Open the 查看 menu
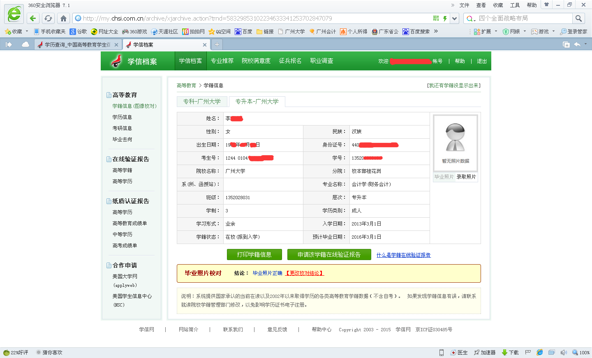The height and width of the screenshot is (358, 592). (x=481, y=5)
